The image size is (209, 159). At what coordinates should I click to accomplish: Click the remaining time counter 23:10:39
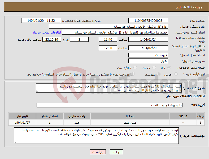coord(52,39)
